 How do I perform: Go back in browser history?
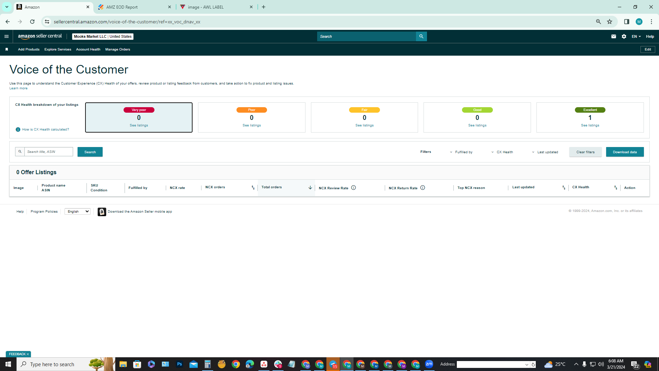pos(8,22)
